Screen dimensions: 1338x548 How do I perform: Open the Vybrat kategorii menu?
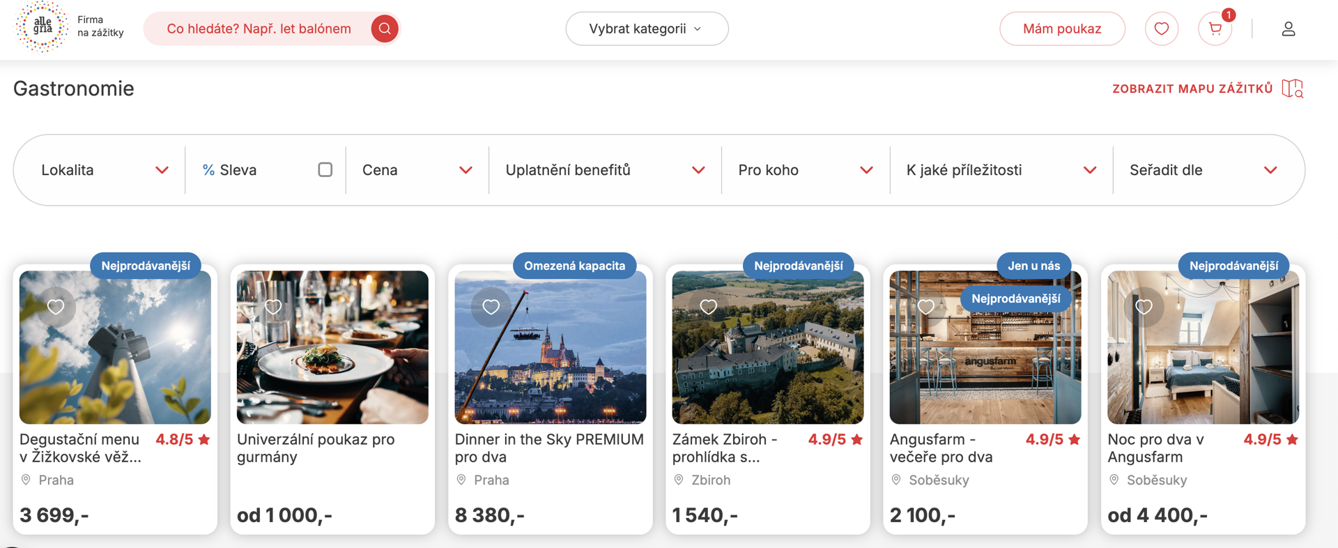647,29
